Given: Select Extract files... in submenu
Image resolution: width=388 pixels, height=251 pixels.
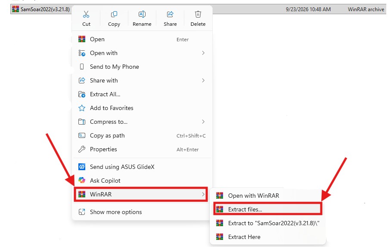Looking at the screenshot, I should click(x=268, y=209).
